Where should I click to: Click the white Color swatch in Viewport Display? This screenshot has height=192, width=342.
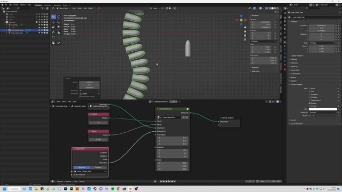323,109
